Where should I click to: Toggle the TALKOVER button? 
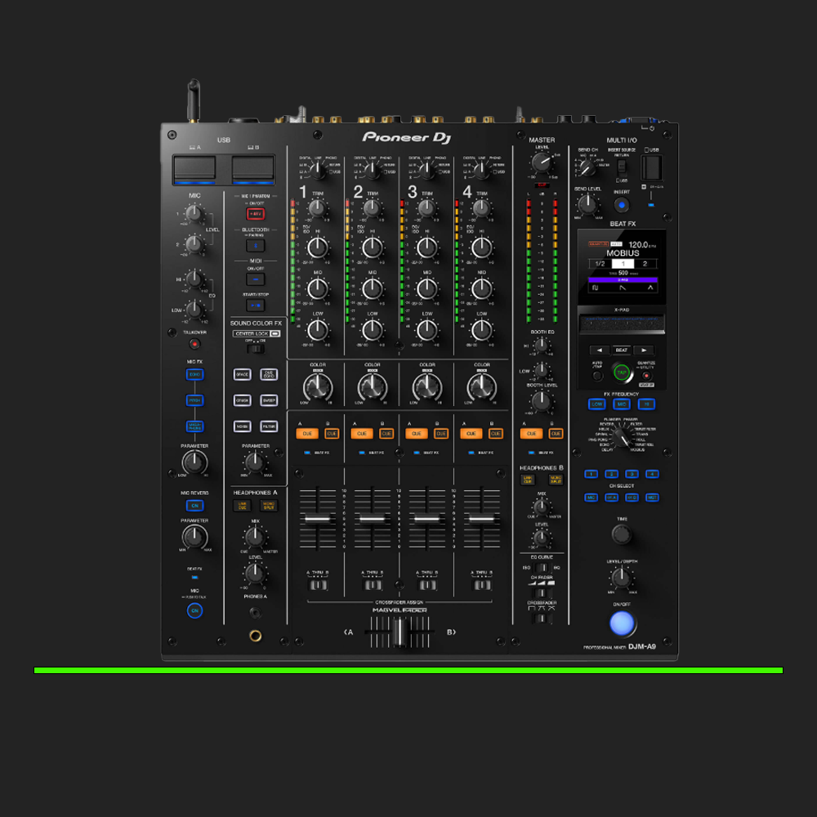point(194,344)
